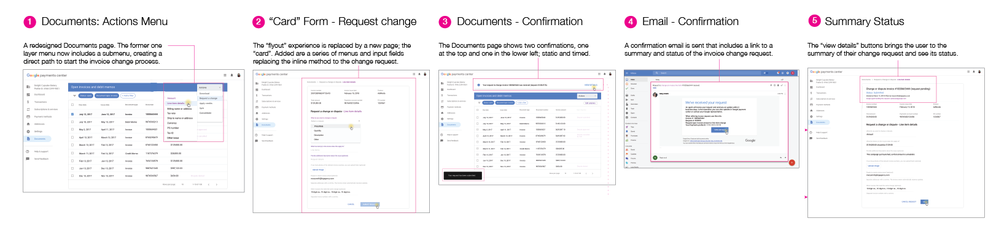Viewport: 1007px width, 240px height.
Task: Step 1 mockup: click Settings gear icon
Action: 28,131
